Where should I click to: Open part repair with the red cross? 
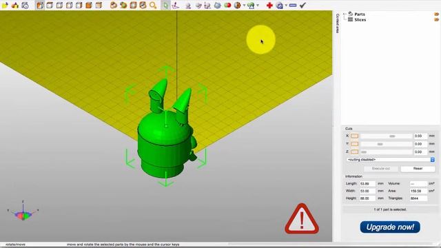click(x=269, y=5)
